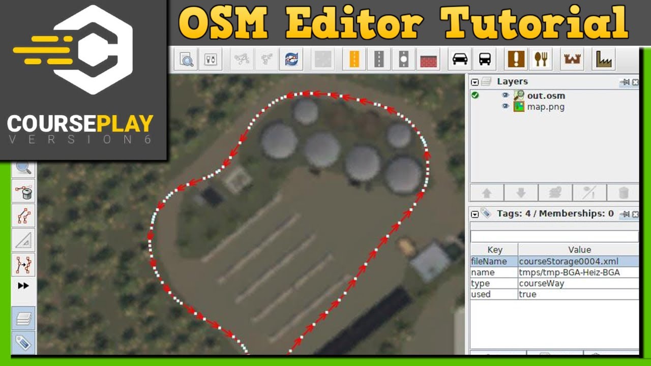The image size is (651, 366).
Task: Select the courseWay value cell
Action: coord(579,284)
